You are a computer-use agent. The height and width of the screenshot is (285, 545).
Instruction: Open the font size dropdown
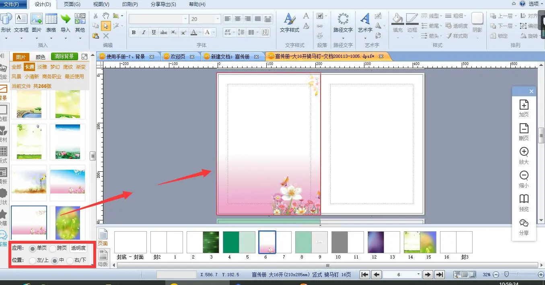click(x=218, y=19)
